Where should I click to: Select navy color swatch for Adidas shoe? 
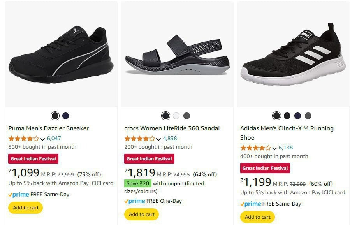tap(297, 116)
